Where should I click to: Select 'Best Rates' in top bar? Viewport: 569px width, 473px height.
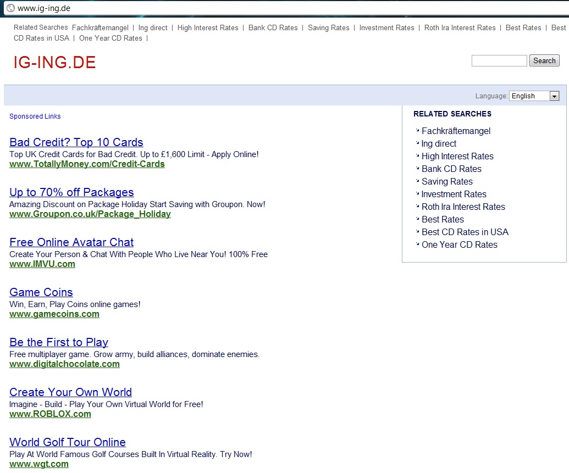tap(523, 28)
